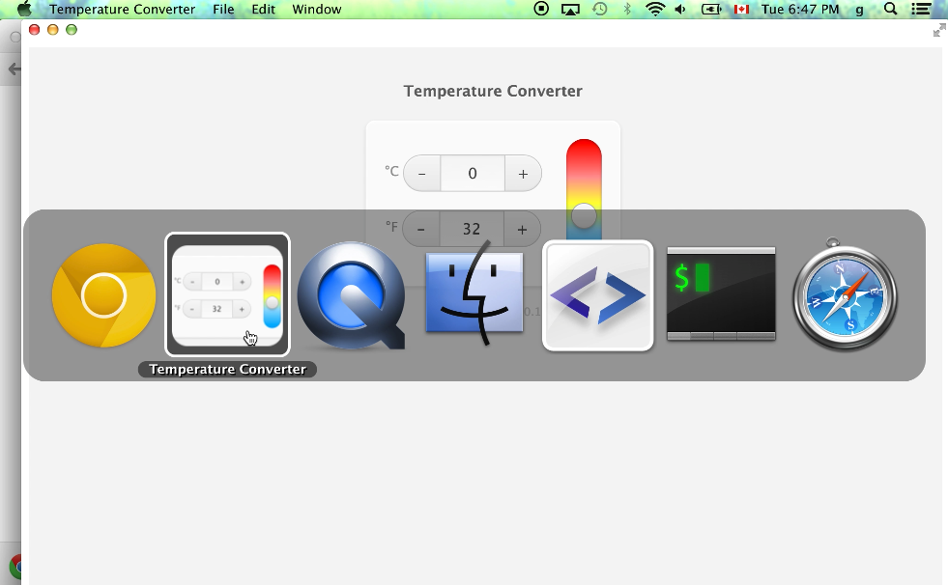Click the Wi-Fi status icon
948x585 pixels.
pyautogui.click(x=655, y=9)
